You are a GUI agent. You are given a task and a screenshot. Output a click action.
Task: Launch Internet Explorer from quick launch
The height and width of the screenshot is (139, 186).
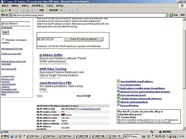[12, 136]
